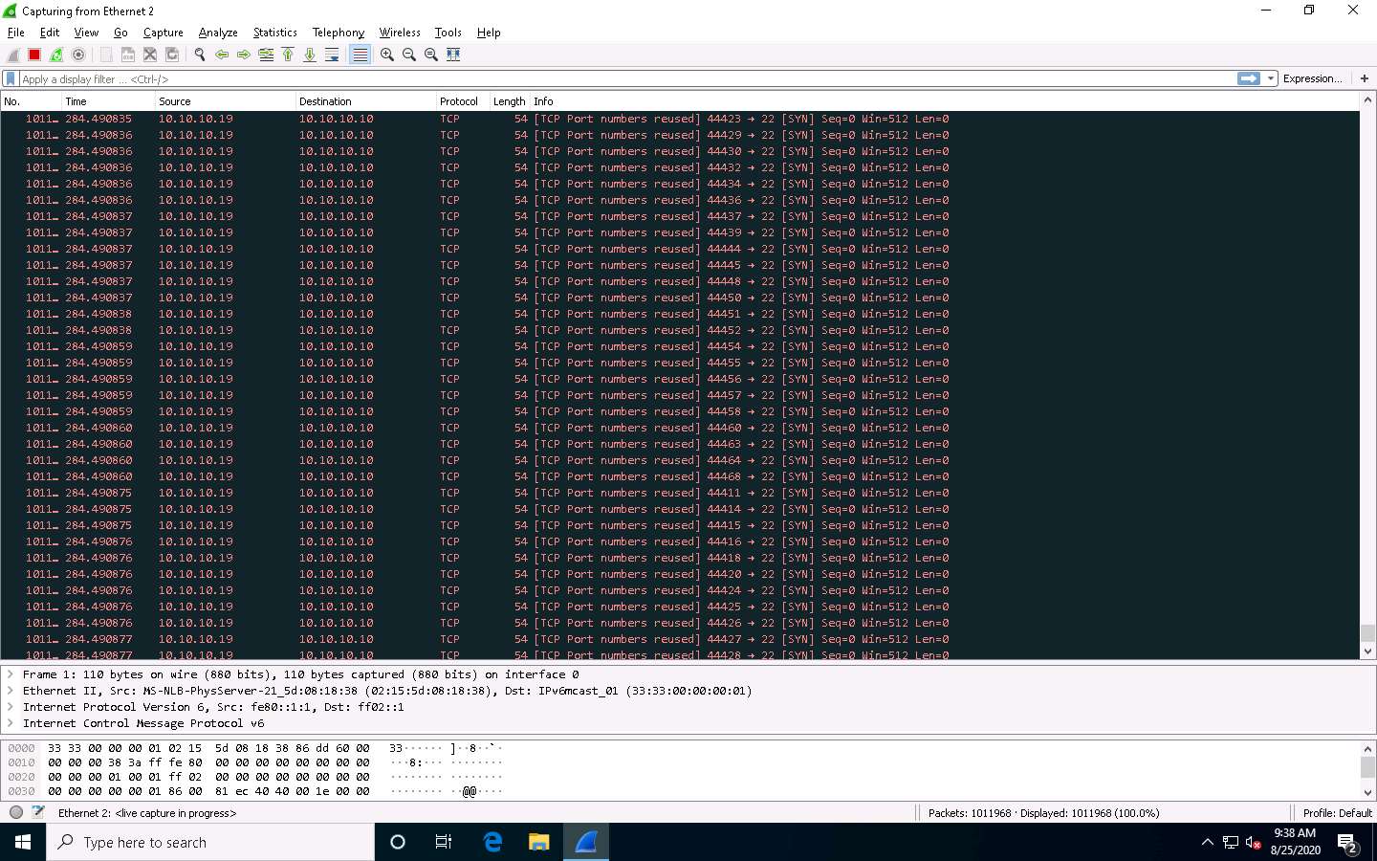Expand Internet Protocol Version 6 node
1377x861 pixels.
tap(11, 707)
